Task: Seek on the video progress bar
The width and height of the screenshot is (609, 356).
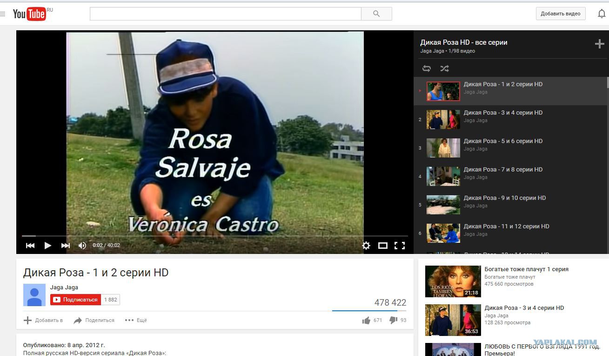Action: click(x=214, y=236)
